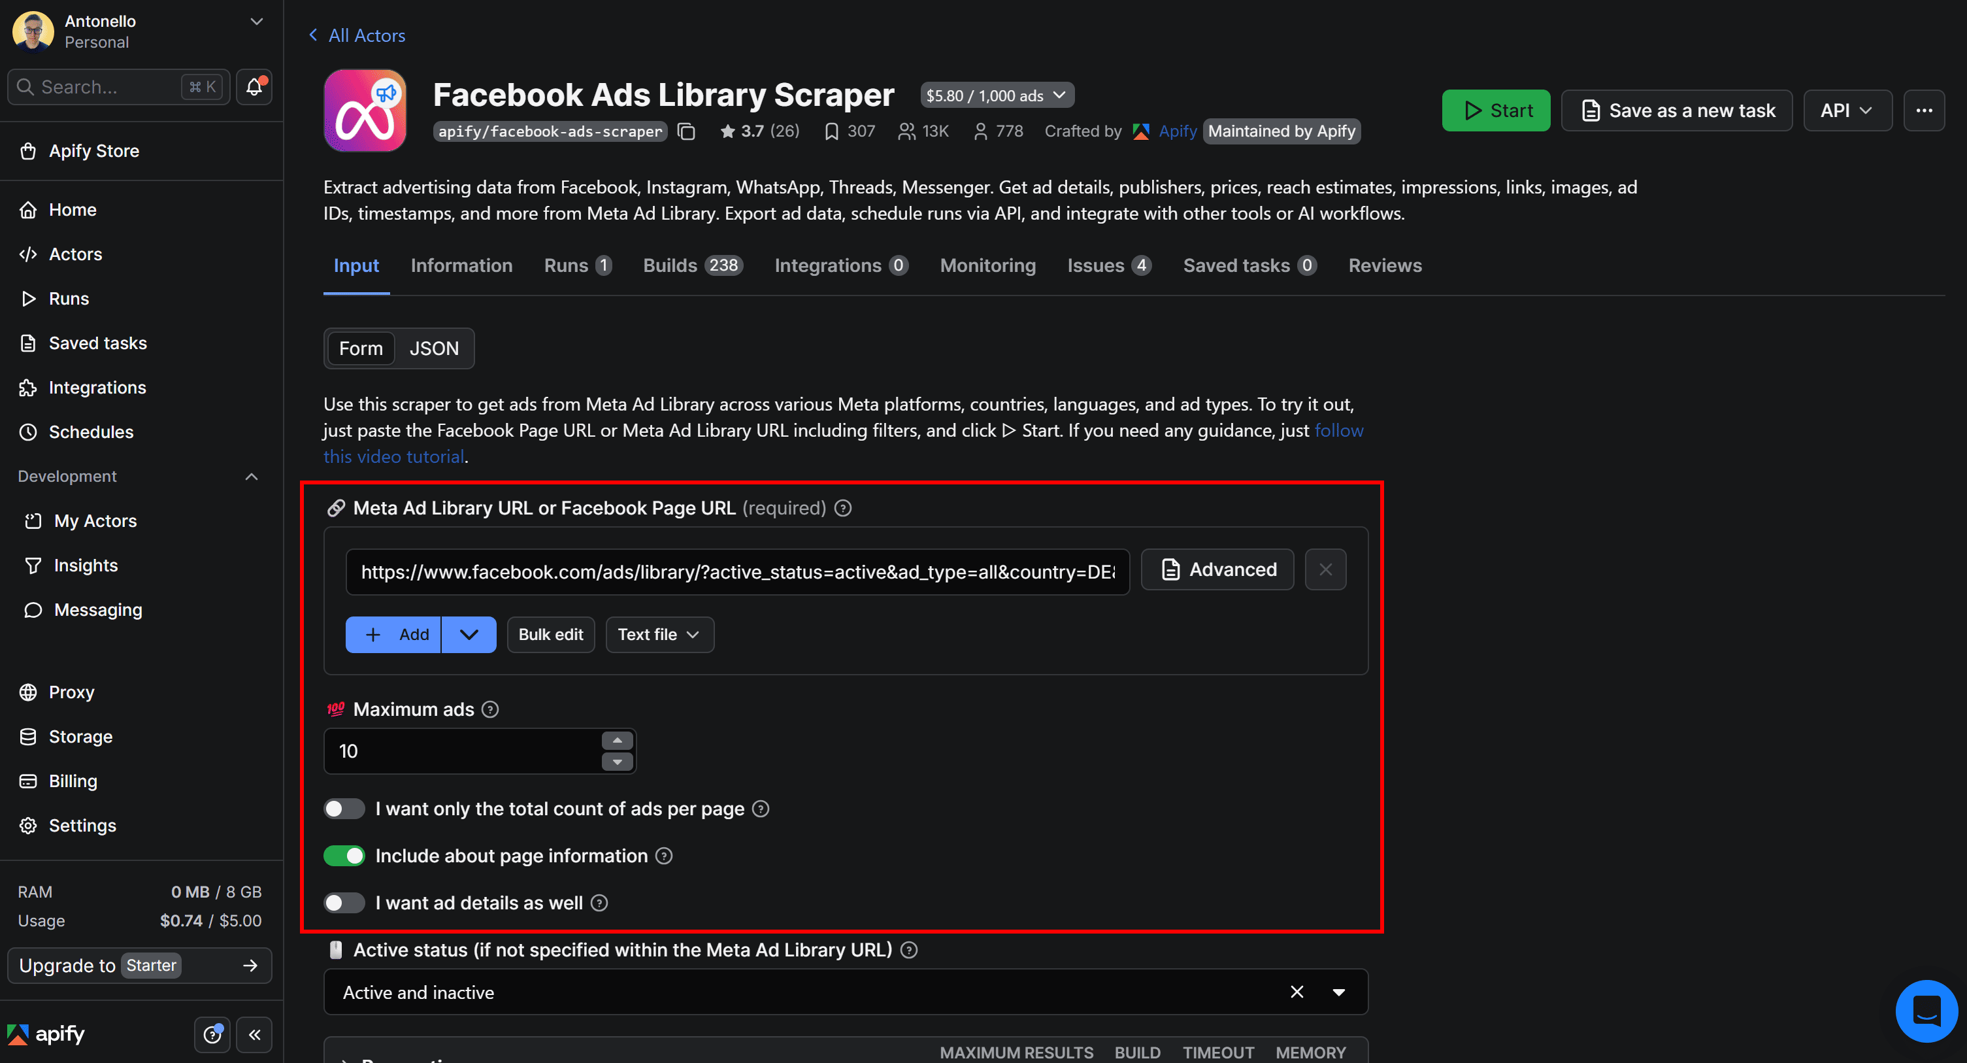Copy the actor name apify/facebook-ads-scraper

pos(686,131)
